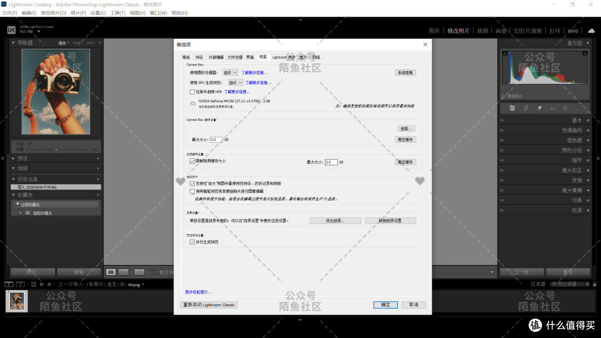Add snapshot with plus icon

click(x=98, y=168)
